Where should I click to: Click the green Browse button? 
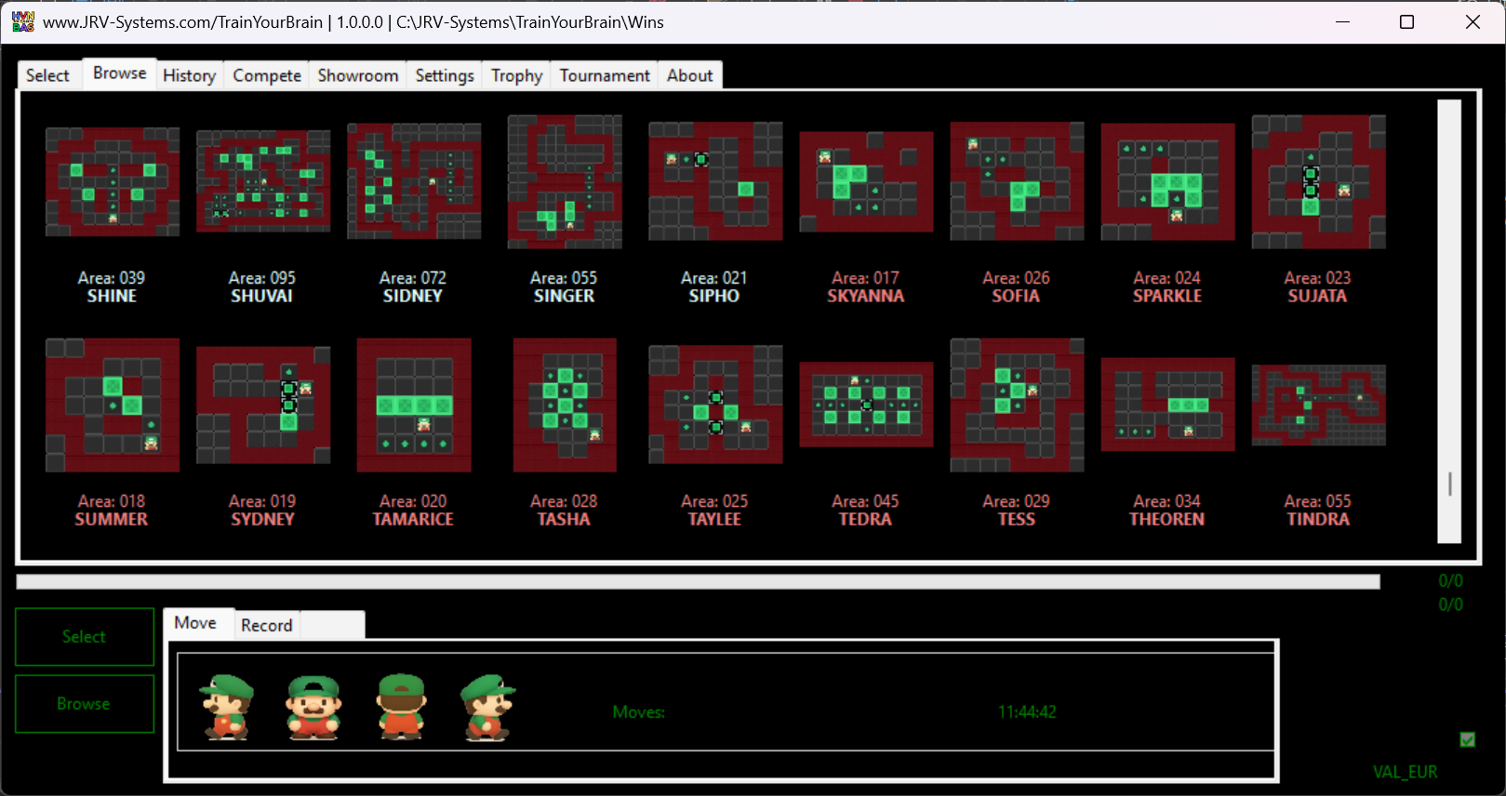pyautogui.click(x=85, y=704)
